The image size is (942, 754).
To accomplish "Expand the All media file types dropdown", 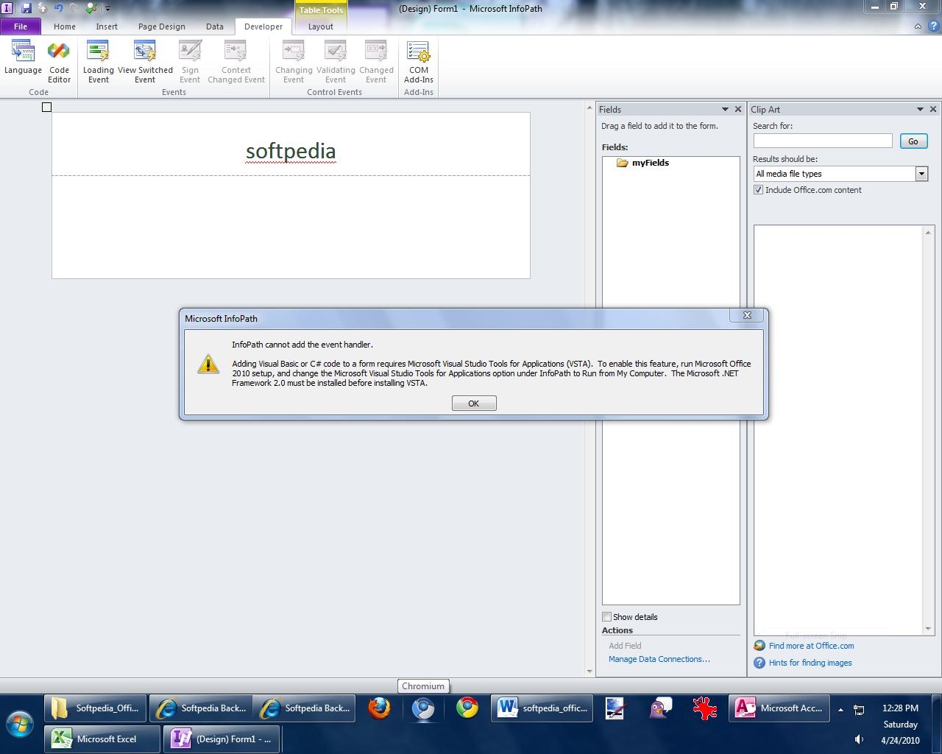I will (x=921, y=174).
